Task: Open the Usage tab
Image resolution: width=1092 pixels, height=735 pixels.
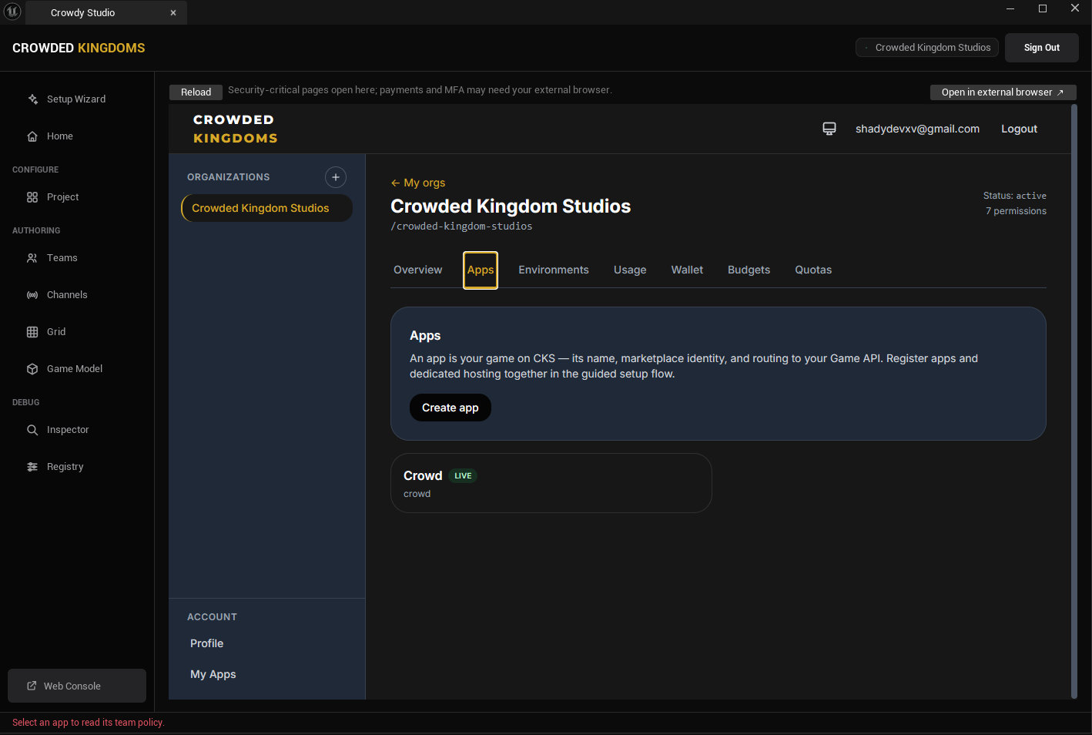Action: [x=630, y=270]
